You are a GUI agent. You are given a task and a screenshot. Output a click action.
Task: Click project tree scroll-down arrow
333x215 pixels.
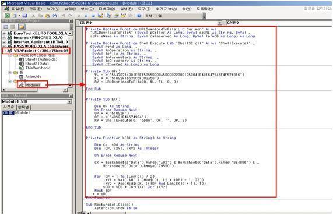tap(71, 85)
